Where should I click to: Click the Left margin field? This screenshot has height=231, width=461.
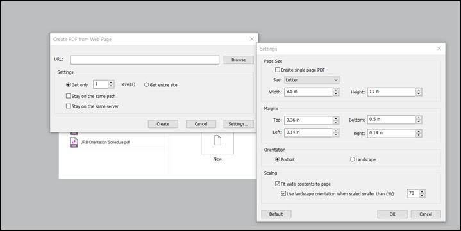click(308, 132)
